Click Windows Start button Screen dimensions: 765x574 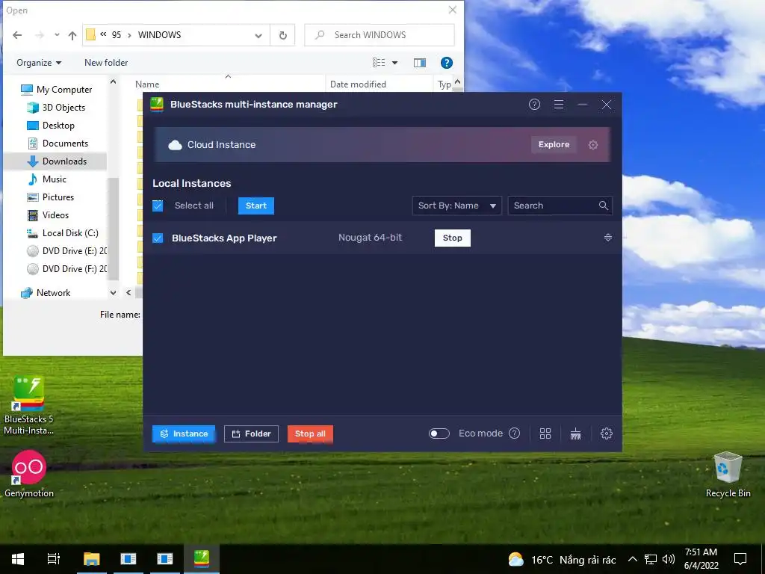18,559
